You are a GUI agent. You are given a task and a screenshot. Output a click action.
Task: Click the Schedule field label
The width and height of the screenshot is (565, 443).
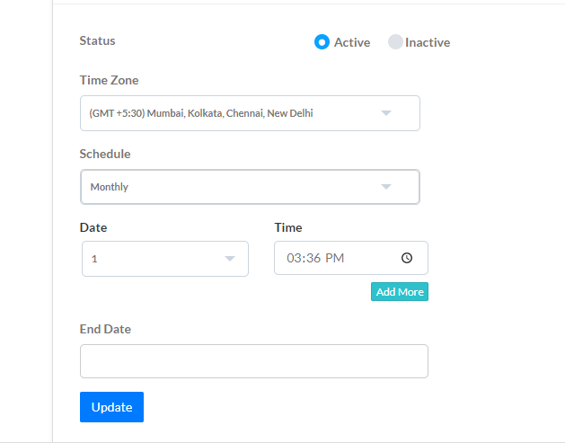(105, 154)
